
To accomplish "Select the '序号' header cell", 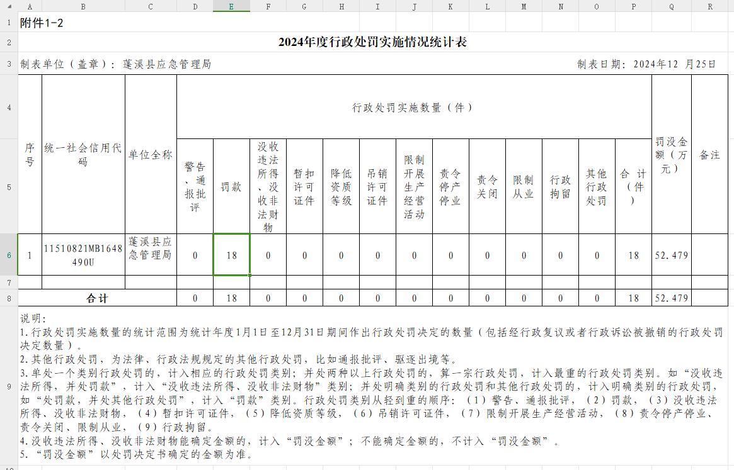I will pyautogui.click(x=30, y=155).
